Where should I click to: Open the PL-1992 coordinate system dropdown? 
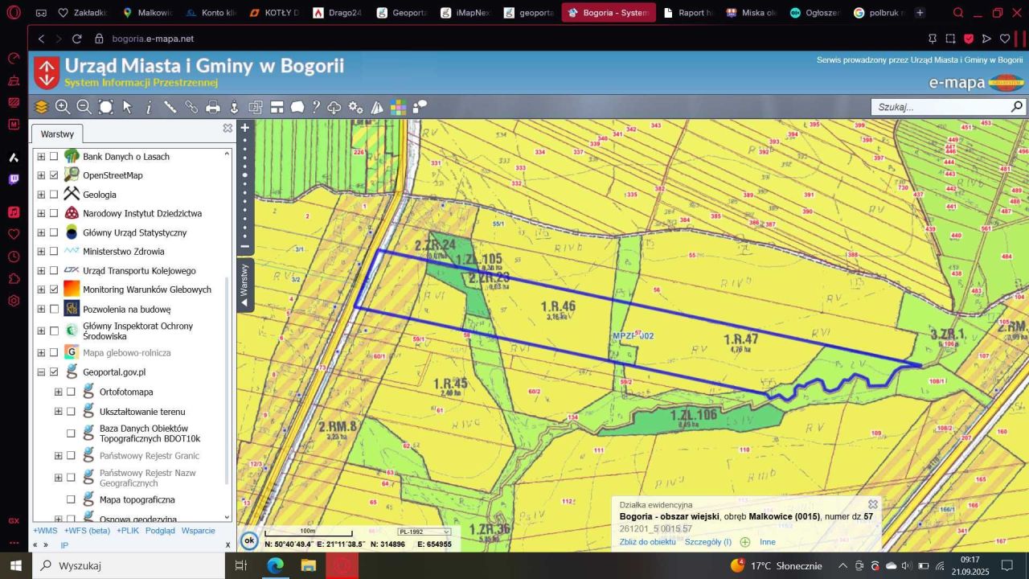click(424, 532)
